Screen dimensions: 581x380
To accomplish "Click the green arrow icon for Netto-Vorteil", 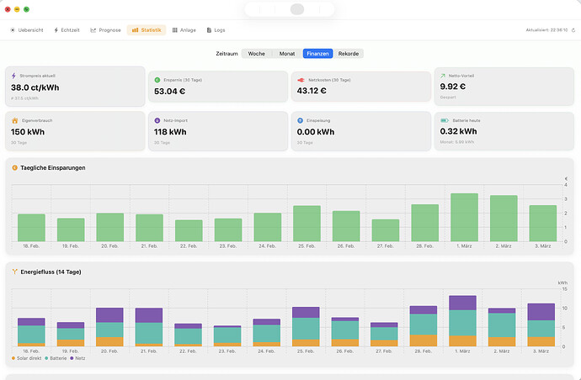I will [443, 76].
